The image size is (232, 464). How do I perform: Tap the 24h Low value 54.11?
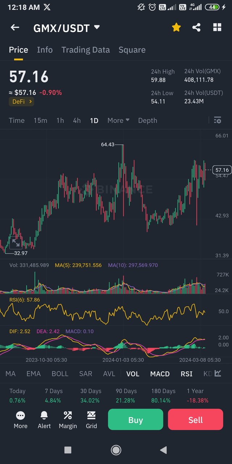pos(158,101)
